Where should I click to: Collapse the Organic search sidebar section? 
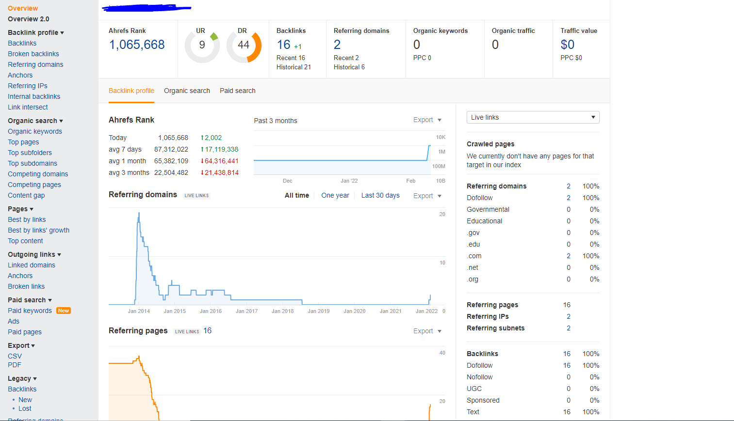coord(35,121)
